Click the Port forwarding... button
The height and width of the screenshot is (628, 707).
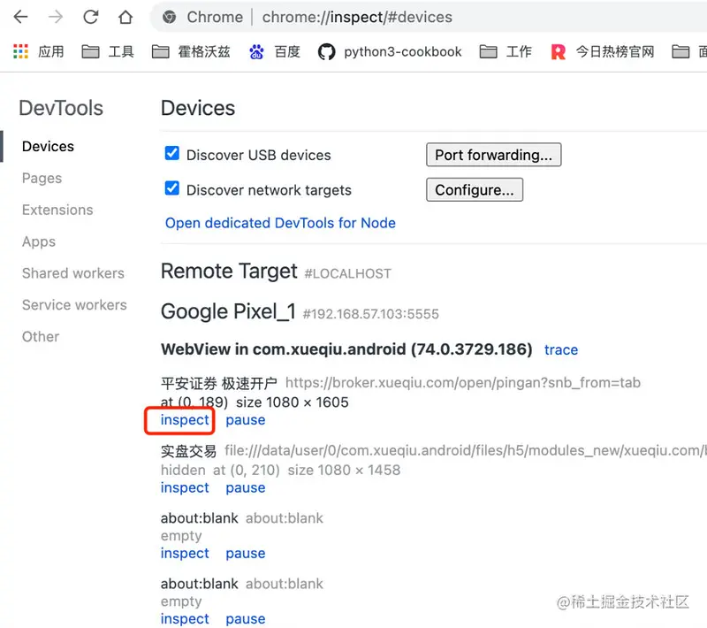[x=493, y=155]
